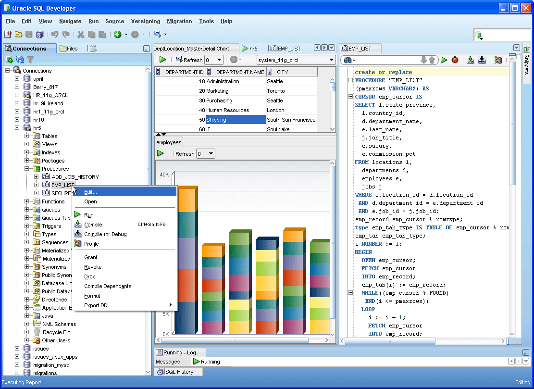The width and height of the screenshot is (534, 389).
Task: Click the Compile icon in EMP_LIST editor toolbar
Action: [x=471, y=60]
